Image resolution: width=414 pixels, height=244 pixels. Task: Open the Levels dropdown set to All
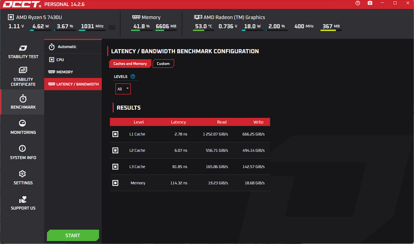point(123,89)
